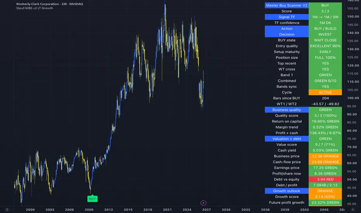The image size is (361, 213).
Task: Click the 150.00 label on the price axis
Action: pyautogui.click(x=353, y=16)
